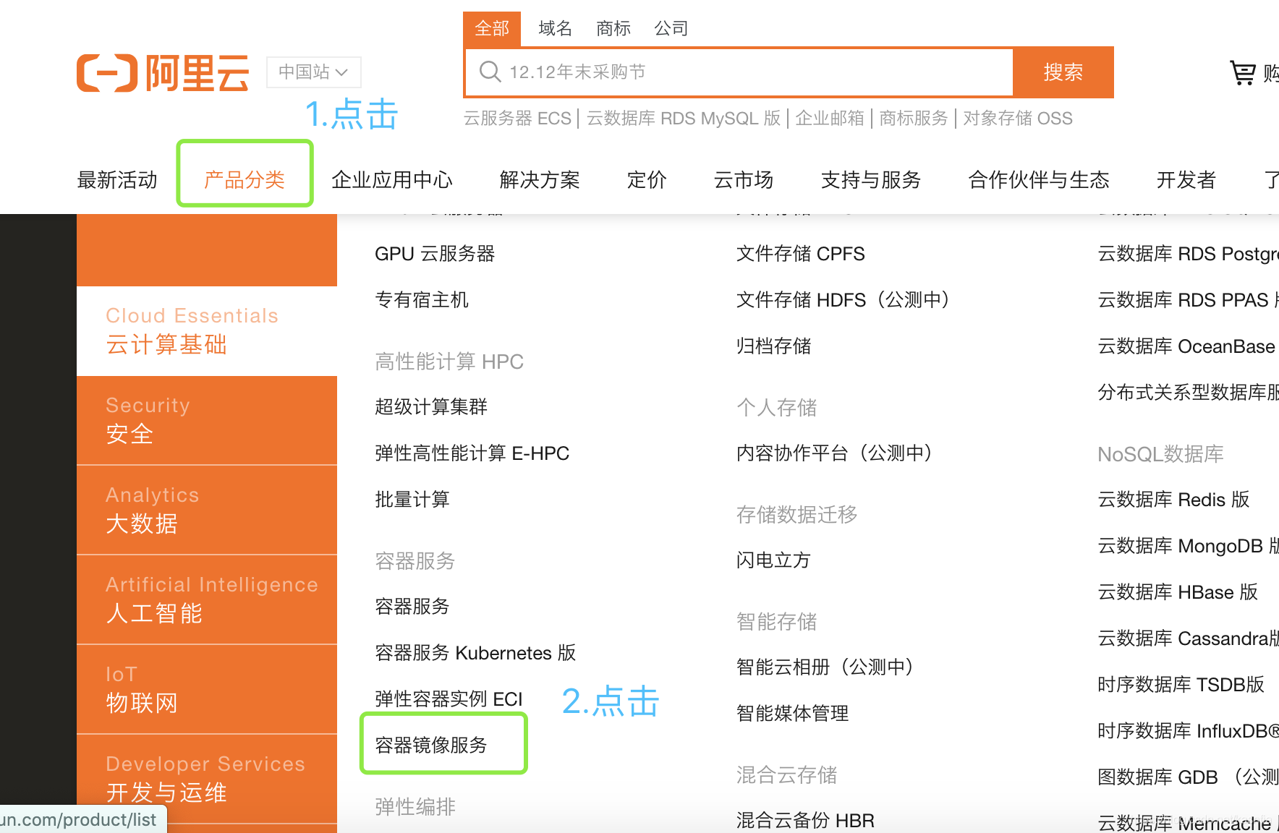Open 闪电立方 product
The width and height of the screenshot is (1279, 833).
pyautogui.click(x=774, y=560)
